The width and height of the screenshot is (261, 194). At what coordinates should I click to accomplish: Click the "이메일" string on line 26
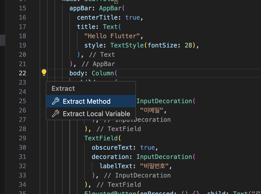click(x=152, y=110)
